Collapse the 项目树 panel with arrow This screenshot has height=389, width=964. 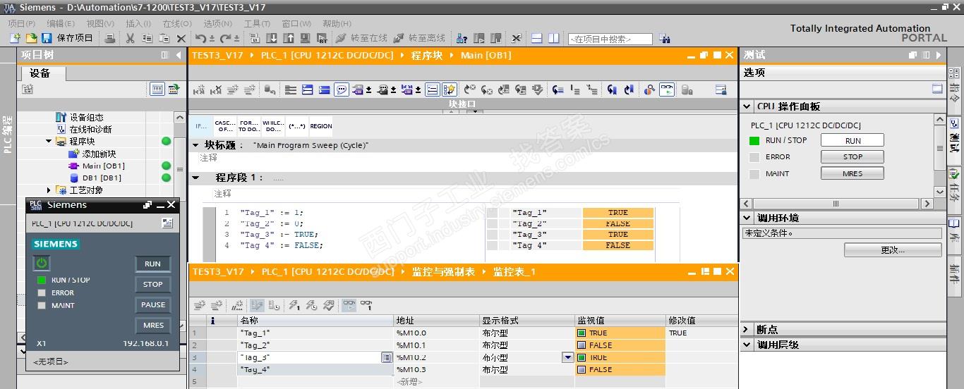(x=177, y=55)
